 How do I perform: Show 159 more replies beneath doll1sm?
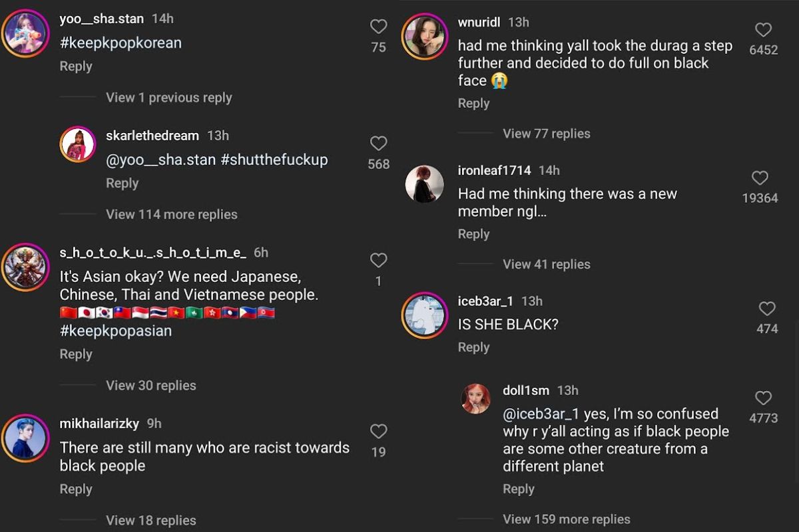567,519
